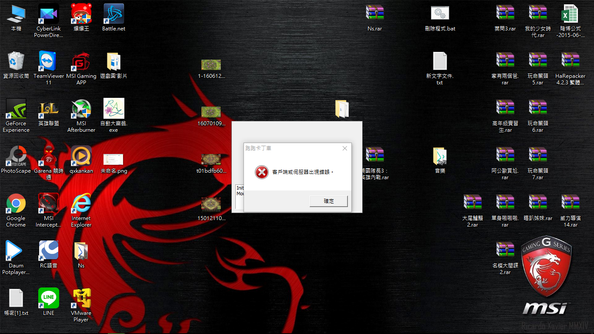This screenshot has width=594, height=334.
Task: Launch Google Chrome shortcut
Action: pyautogui.click(x=16, y=210)
